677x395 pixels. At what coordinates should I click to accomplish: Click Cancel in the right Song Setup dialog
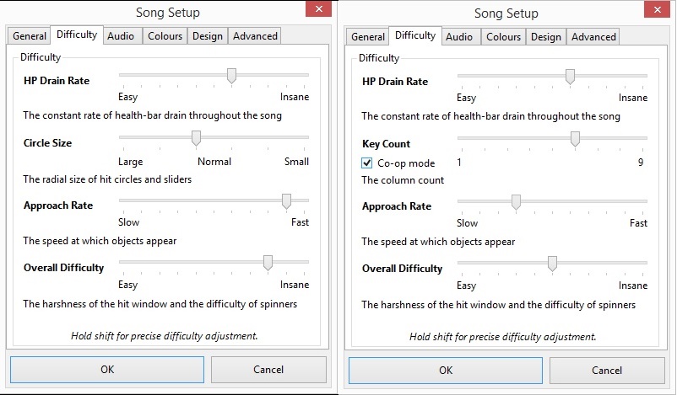[x=607, y=370]
